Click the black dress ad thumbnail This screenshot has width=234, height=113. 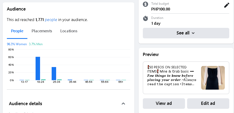[213, 78]
